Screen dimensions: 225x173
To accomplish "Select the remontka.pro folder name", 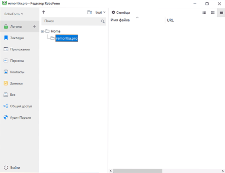I will (x=67, y=38).
